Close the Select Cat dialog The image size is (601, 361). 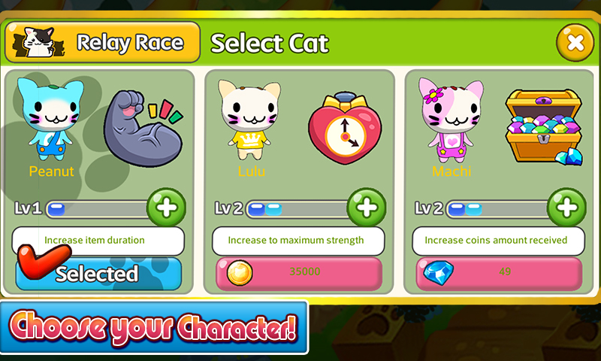[x=575, y=43]
